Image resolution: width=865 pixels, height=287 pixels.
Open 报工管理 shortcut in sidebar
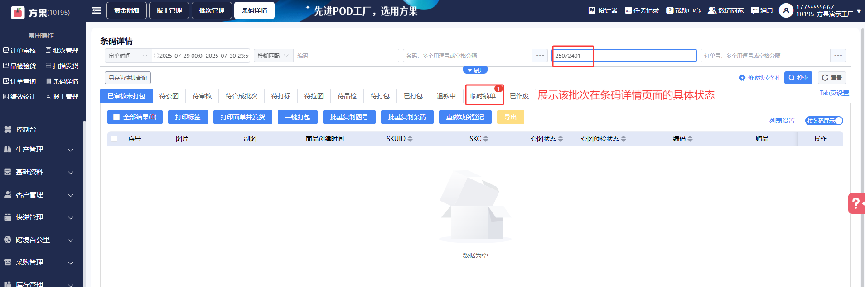(62, 97)
